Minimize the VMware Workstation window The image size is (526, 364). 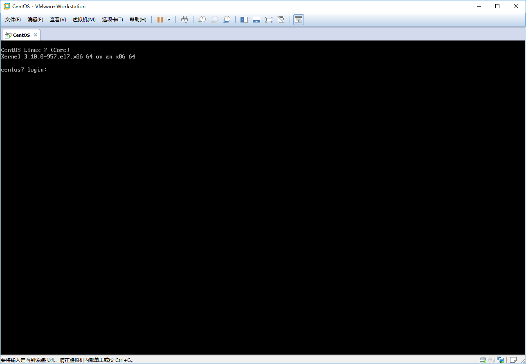tap(479, 6)
